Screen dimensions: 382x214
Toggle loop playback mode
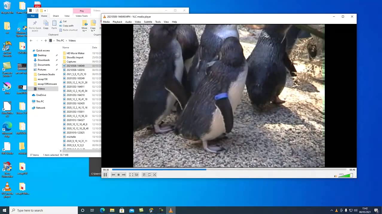tap(149, 175)
